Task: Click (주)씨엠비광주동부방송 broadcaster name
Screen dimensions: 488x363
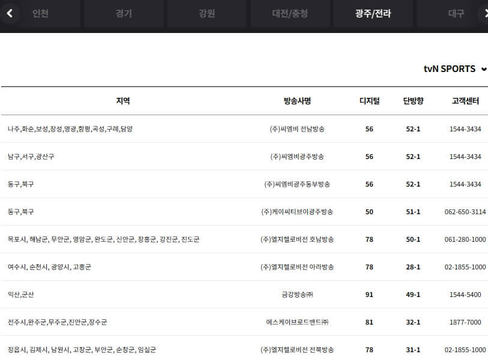Action: click(x=297, y=184)
